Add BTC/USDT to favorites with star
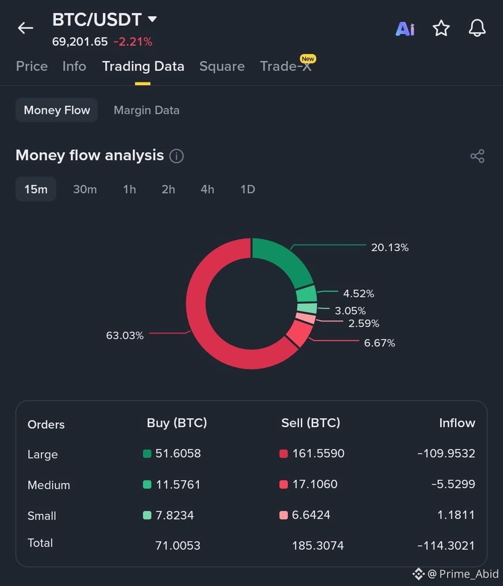Viewport: 503px width, 586px height. [441, 28]
